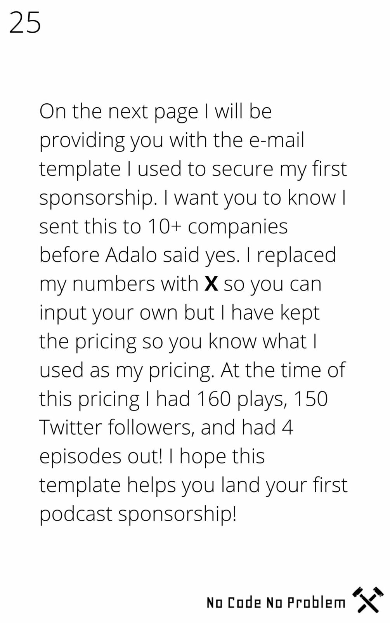The height and width of the screenshot is (623, 390).
Task: Click the page number 25
Action: [x=25, y=23]
